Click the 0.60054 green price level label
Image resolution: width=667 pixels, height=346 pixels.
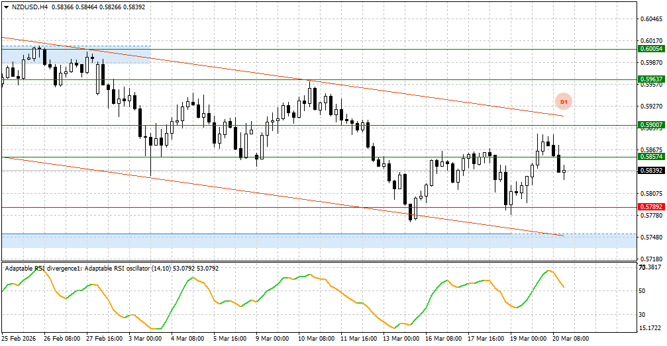(651, 49)
